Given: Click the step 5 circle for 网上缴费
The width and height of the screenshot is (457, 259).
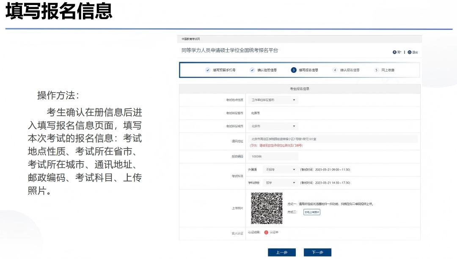Looking at the screenshot, I should (376, 70).
